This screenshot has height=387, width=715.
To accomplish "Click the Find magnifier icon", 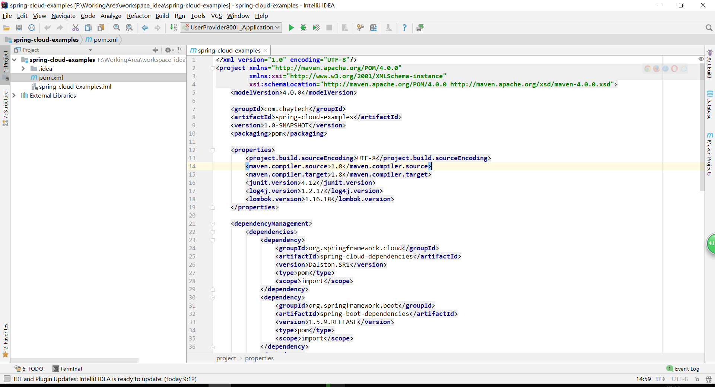I will (x=117, y=28).
